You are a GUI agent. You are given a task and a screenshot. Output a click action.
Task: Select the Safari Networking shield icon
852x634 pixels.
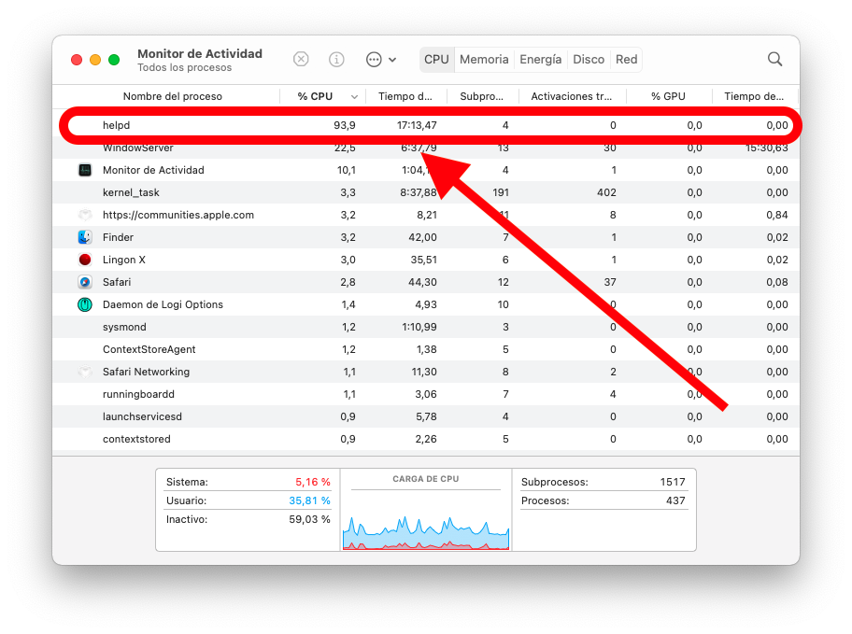[x=85, y=373]
